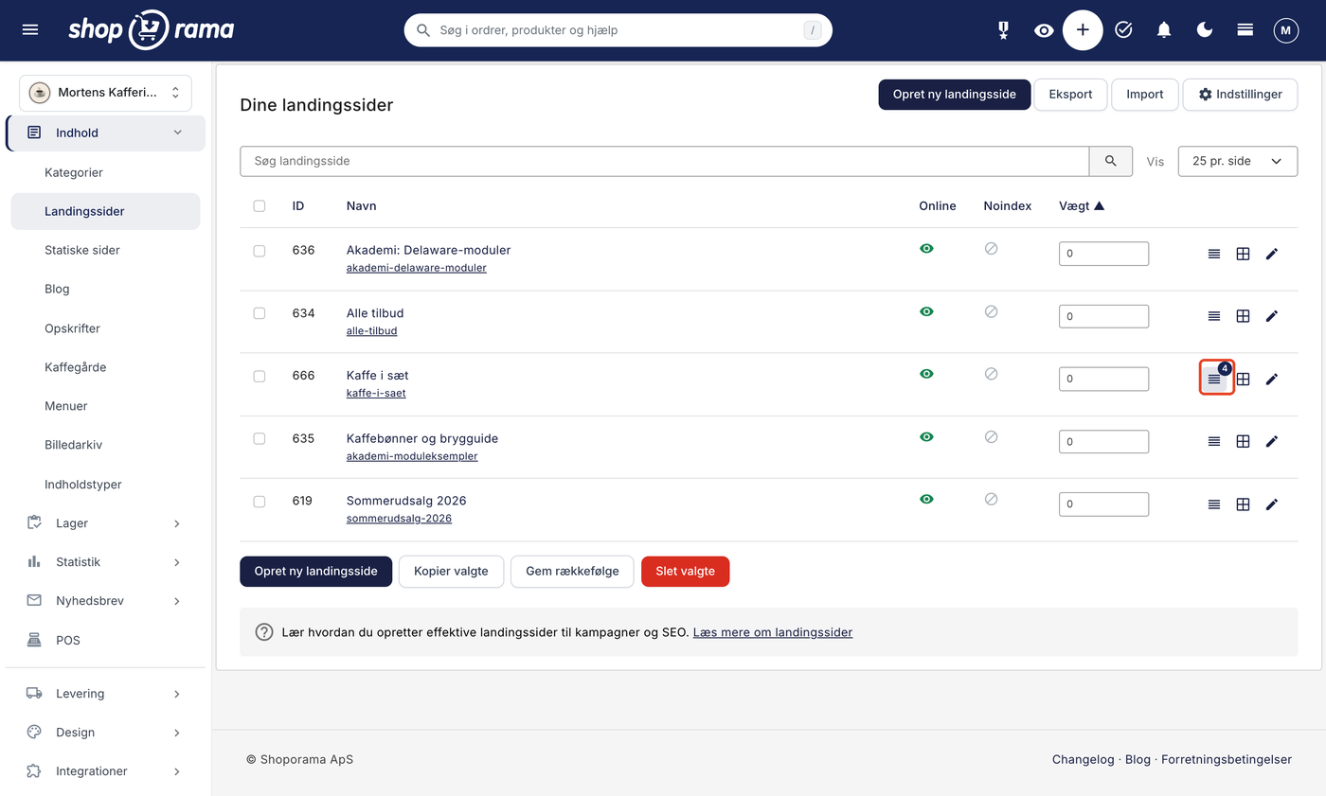Viewport: 1326px width, 796px height.
Task: Click the award ribbon icon in header
Action: (x=1003, y=30)
